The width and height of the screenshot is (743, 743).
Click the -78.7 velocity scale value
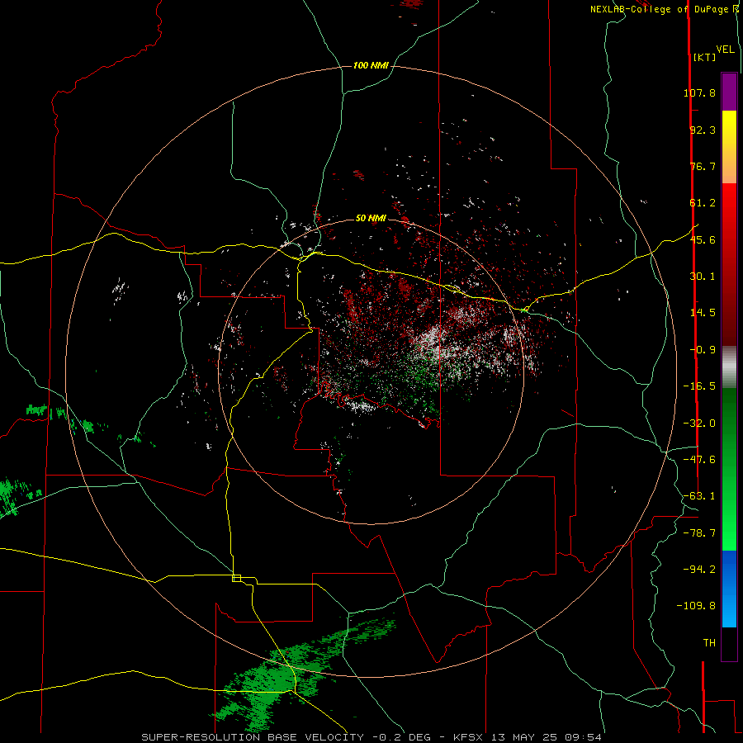click(x=699, y=533)
